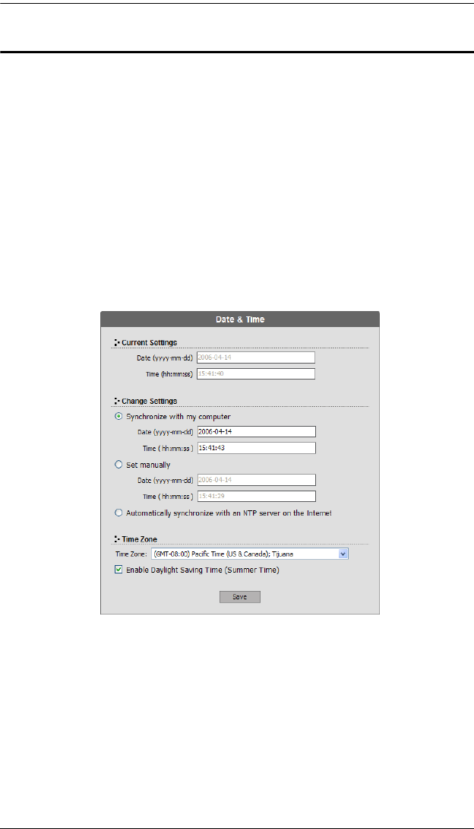474x829 pixels.
Task: Click the Save button
Action: point(240,597)
